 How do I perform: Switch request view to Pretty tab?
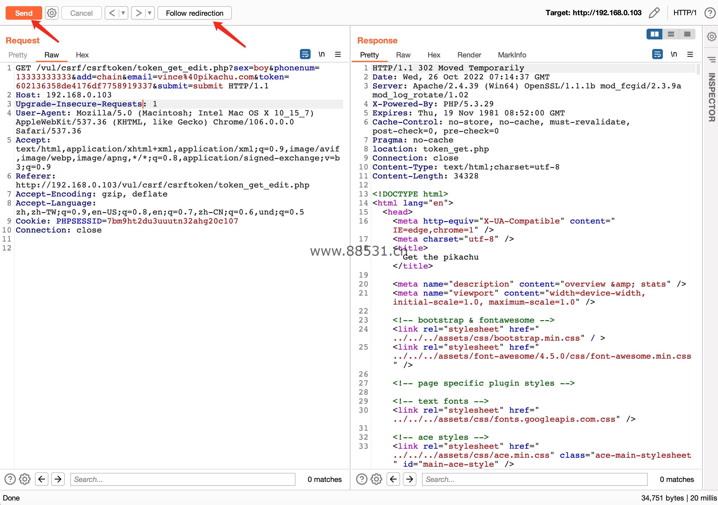pyautogui.click(x=18, y=55)
